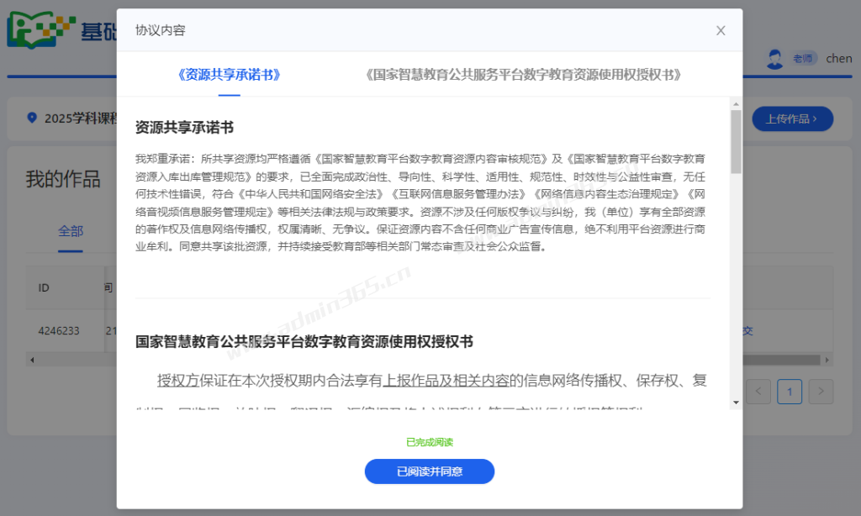Open the 数字教育资源使用权授权书 tab

click(523, 75)
